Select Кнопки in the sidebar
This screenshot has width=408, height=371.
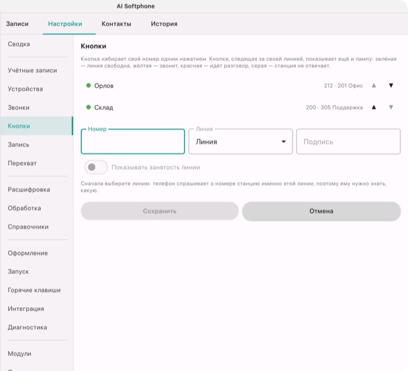tap(36, 126)
